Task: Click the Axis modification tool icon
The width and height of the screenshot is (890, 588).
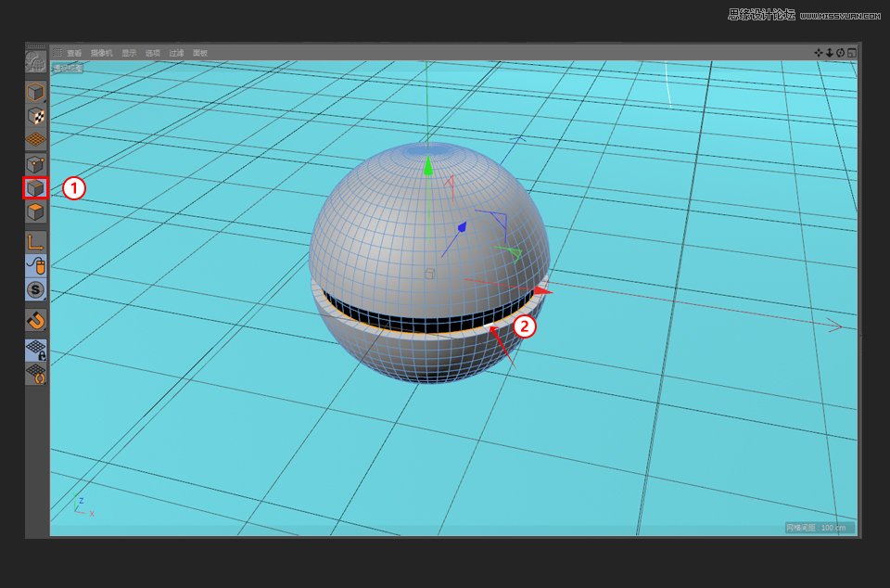Action: [x=33, y=241]
